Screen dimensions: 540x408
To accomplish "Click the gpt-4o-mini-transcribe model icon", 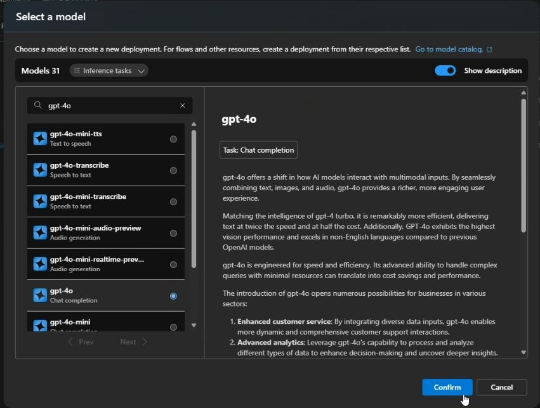I will (41, 201).
